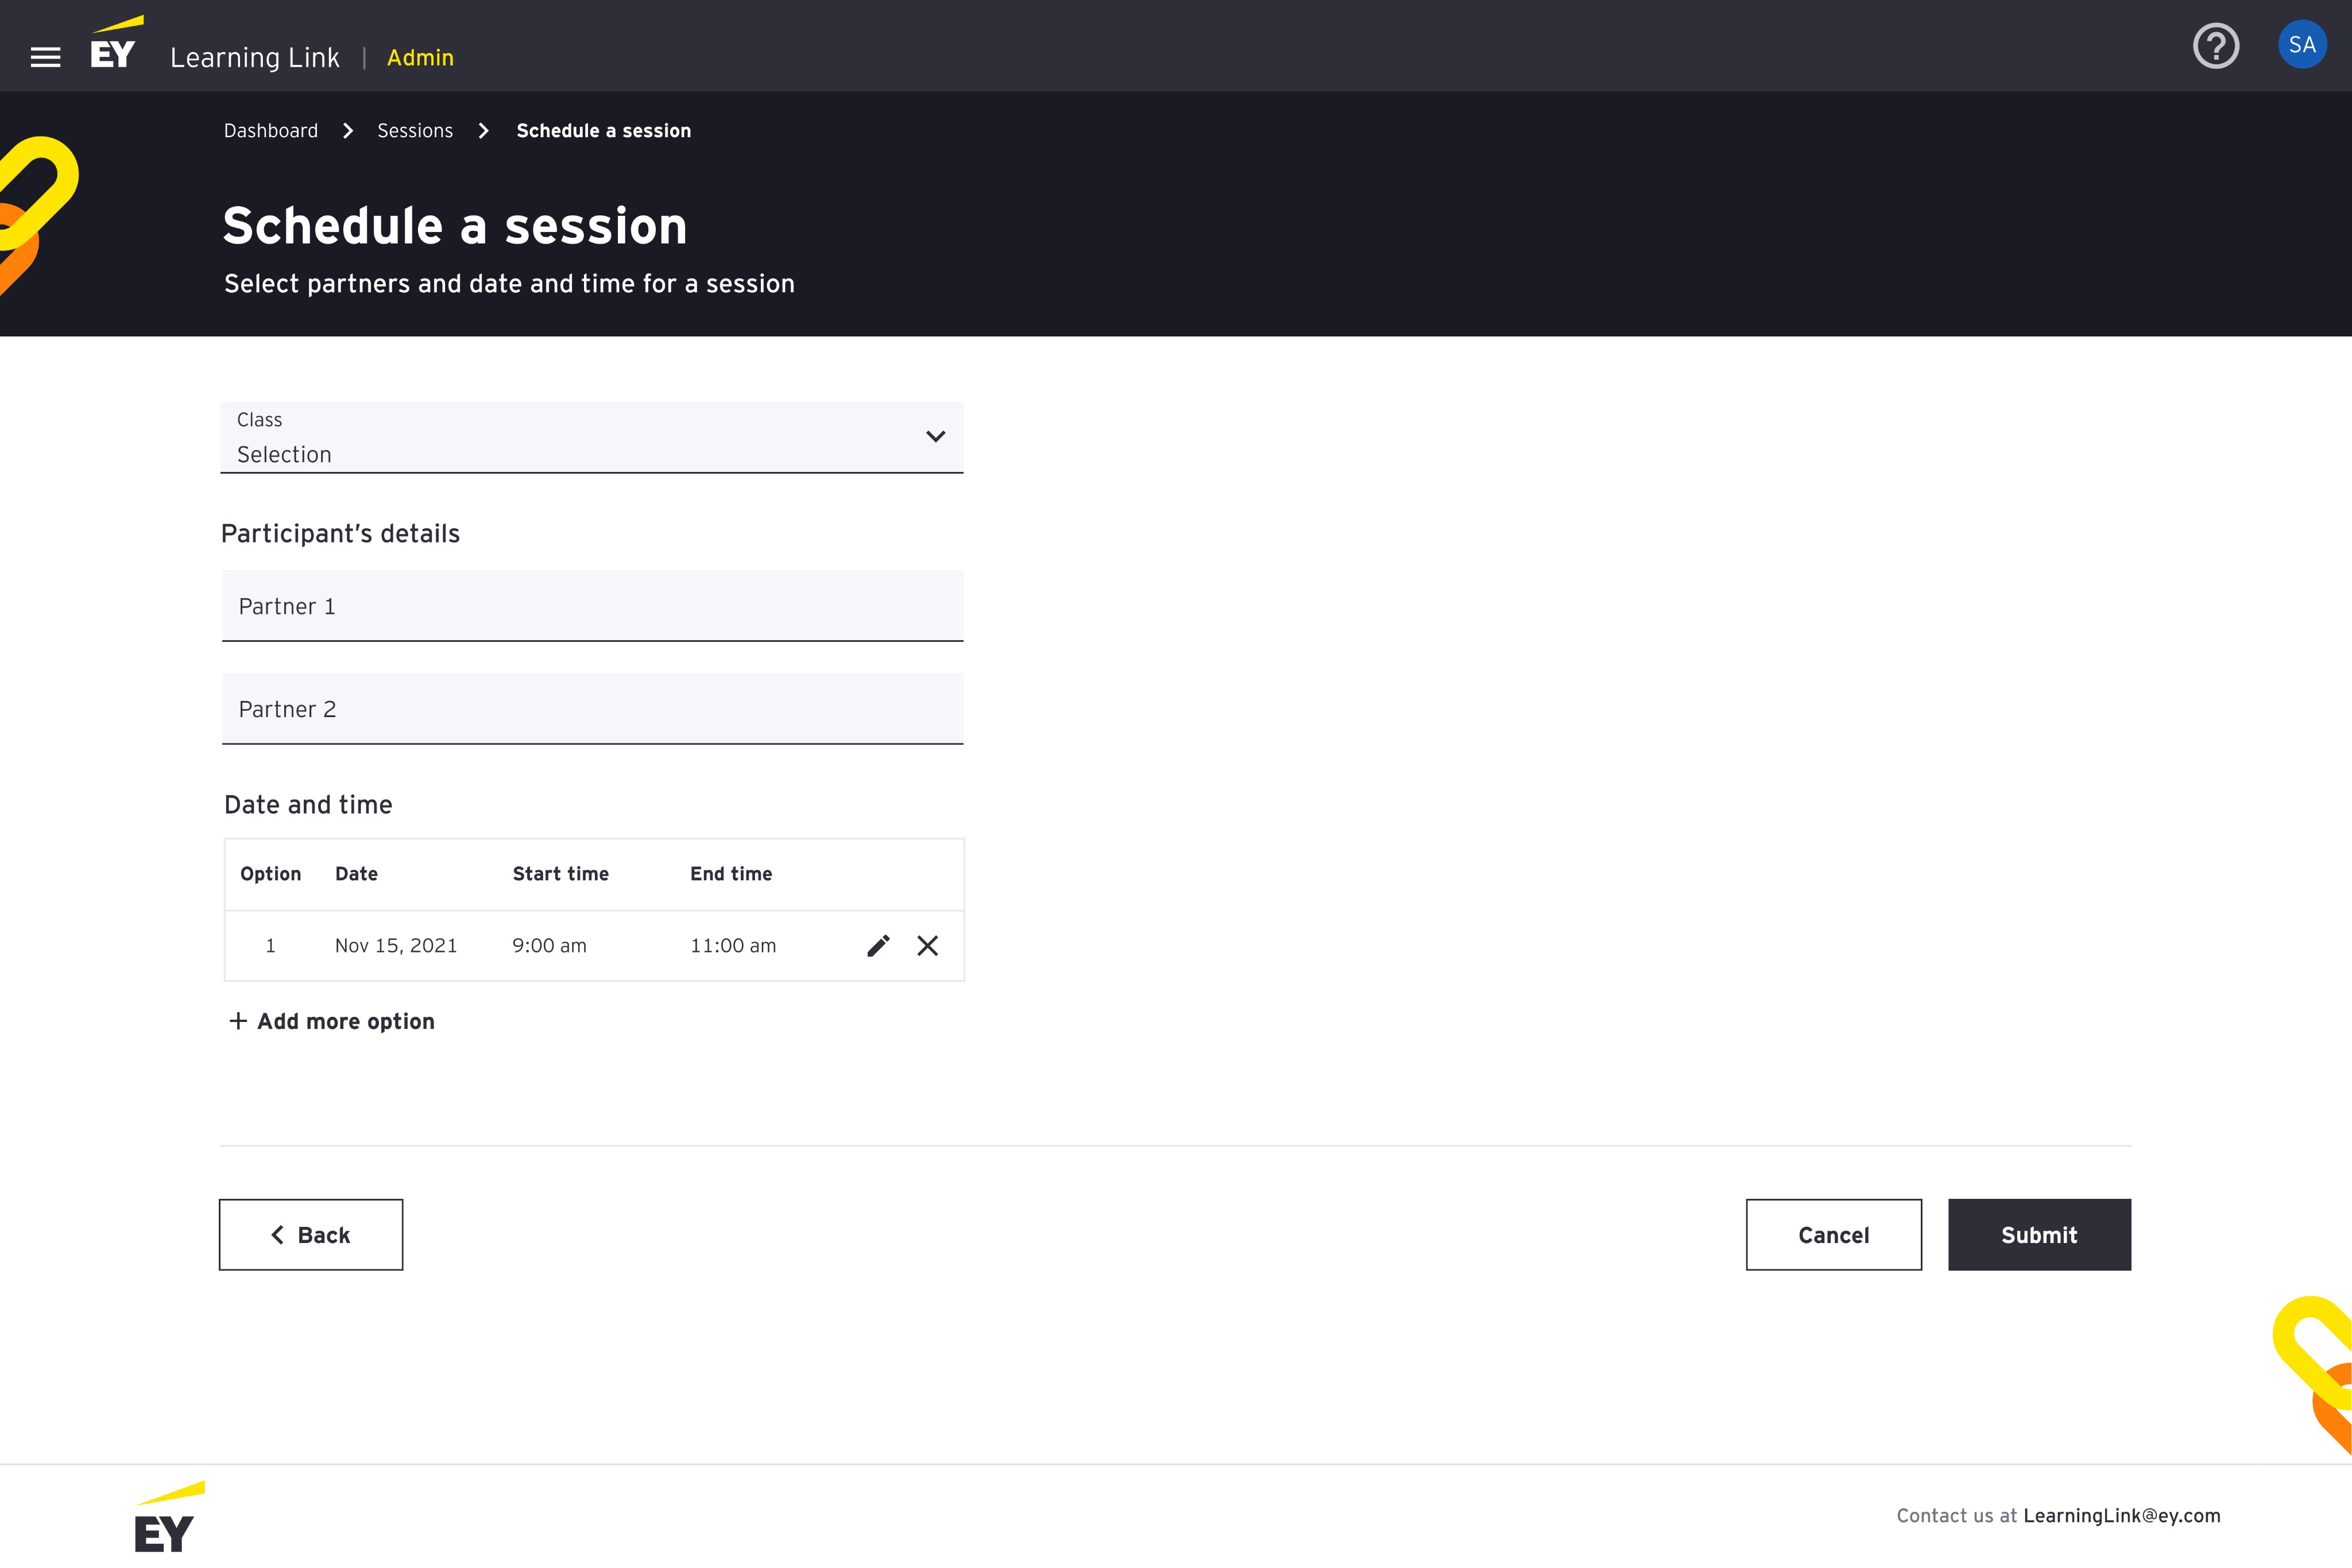Screen dimensions: 2352x1568
Task: Go to Dashboard breadcrumb
Action: (271, 131)
